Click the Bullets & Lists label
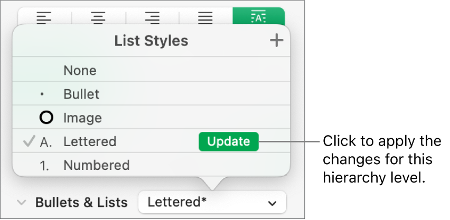Screen dimensions: 450x220 coord(81,203)
